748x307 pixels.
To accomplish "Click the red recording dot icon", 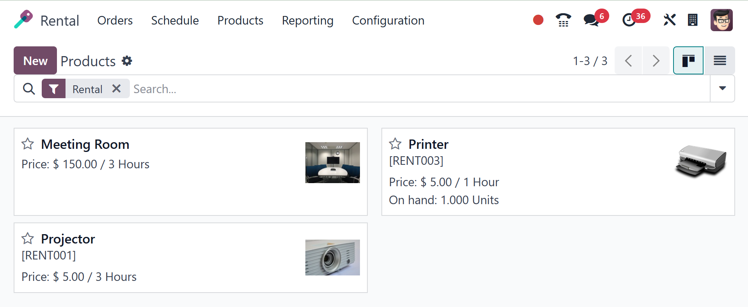I will pyautogui.click(x=538, y=20).
